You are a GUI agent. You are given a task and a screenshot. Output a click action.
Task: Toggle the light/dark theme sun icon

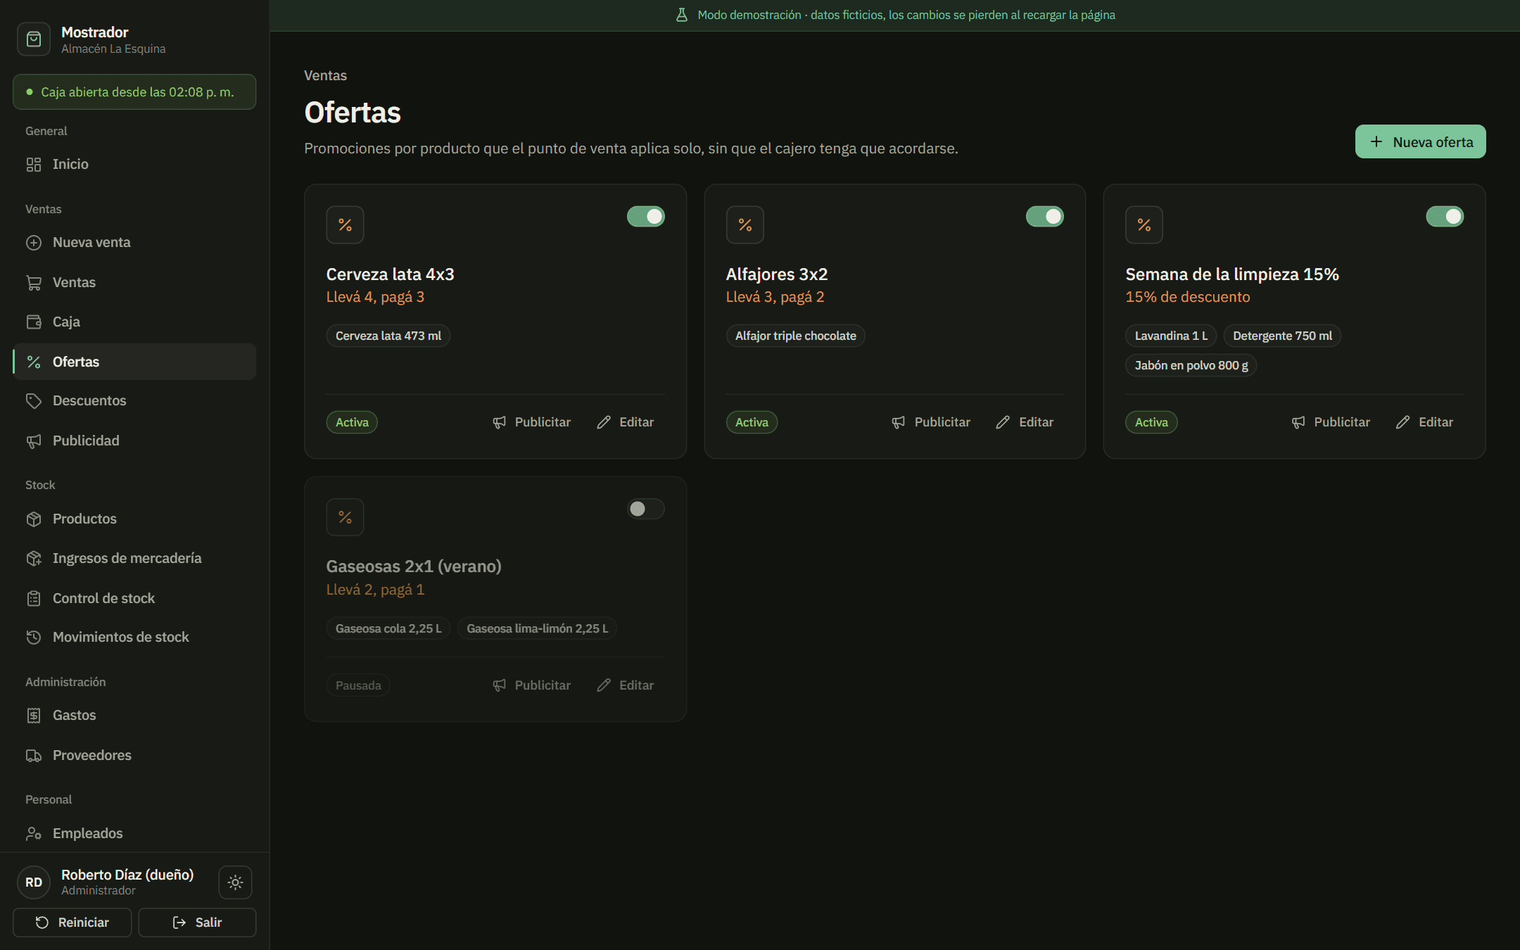tap(235, 882)
